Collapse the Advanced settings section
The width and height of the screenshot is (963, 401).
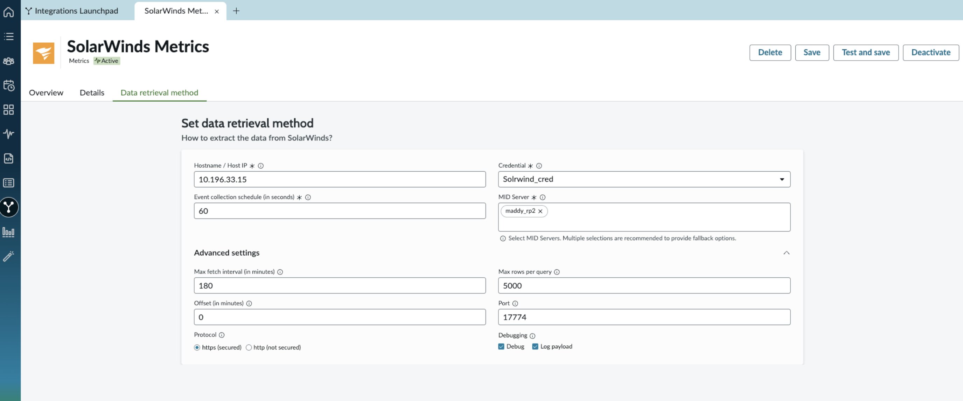(x=787, y=253)
